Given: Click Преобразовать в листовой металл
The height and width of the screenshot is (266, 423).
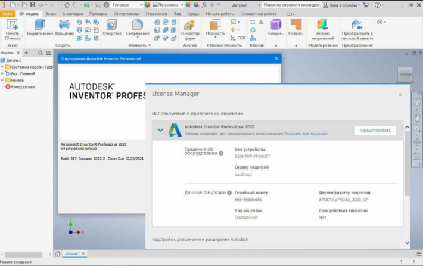Looking at the screenshot, I should [357, 30].
